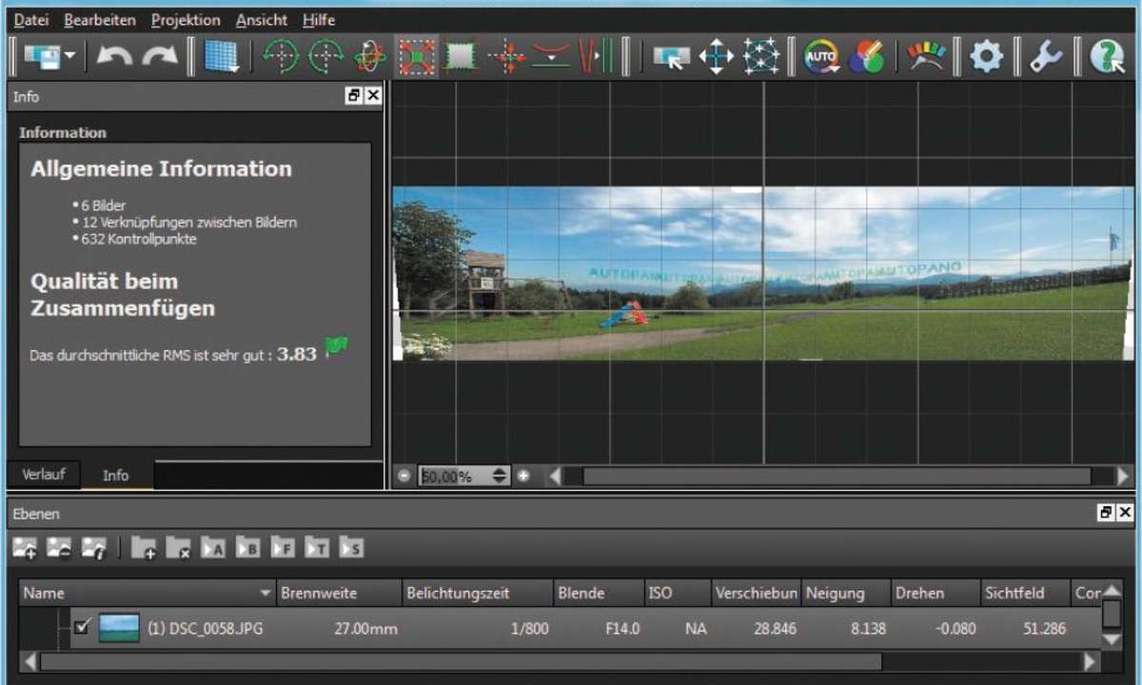Open the Projektion menu
The width and height of the screenshot is (1142, 685).
click(x=186, y=20)
